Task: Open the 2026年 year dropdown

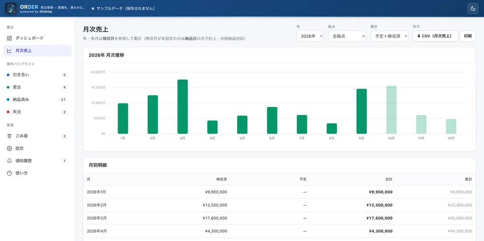Action: click(310, 36)
